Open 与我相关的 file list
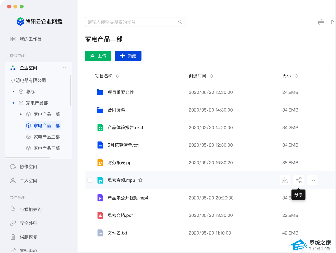This screenshot has height=253, width=336. point(31,209)
